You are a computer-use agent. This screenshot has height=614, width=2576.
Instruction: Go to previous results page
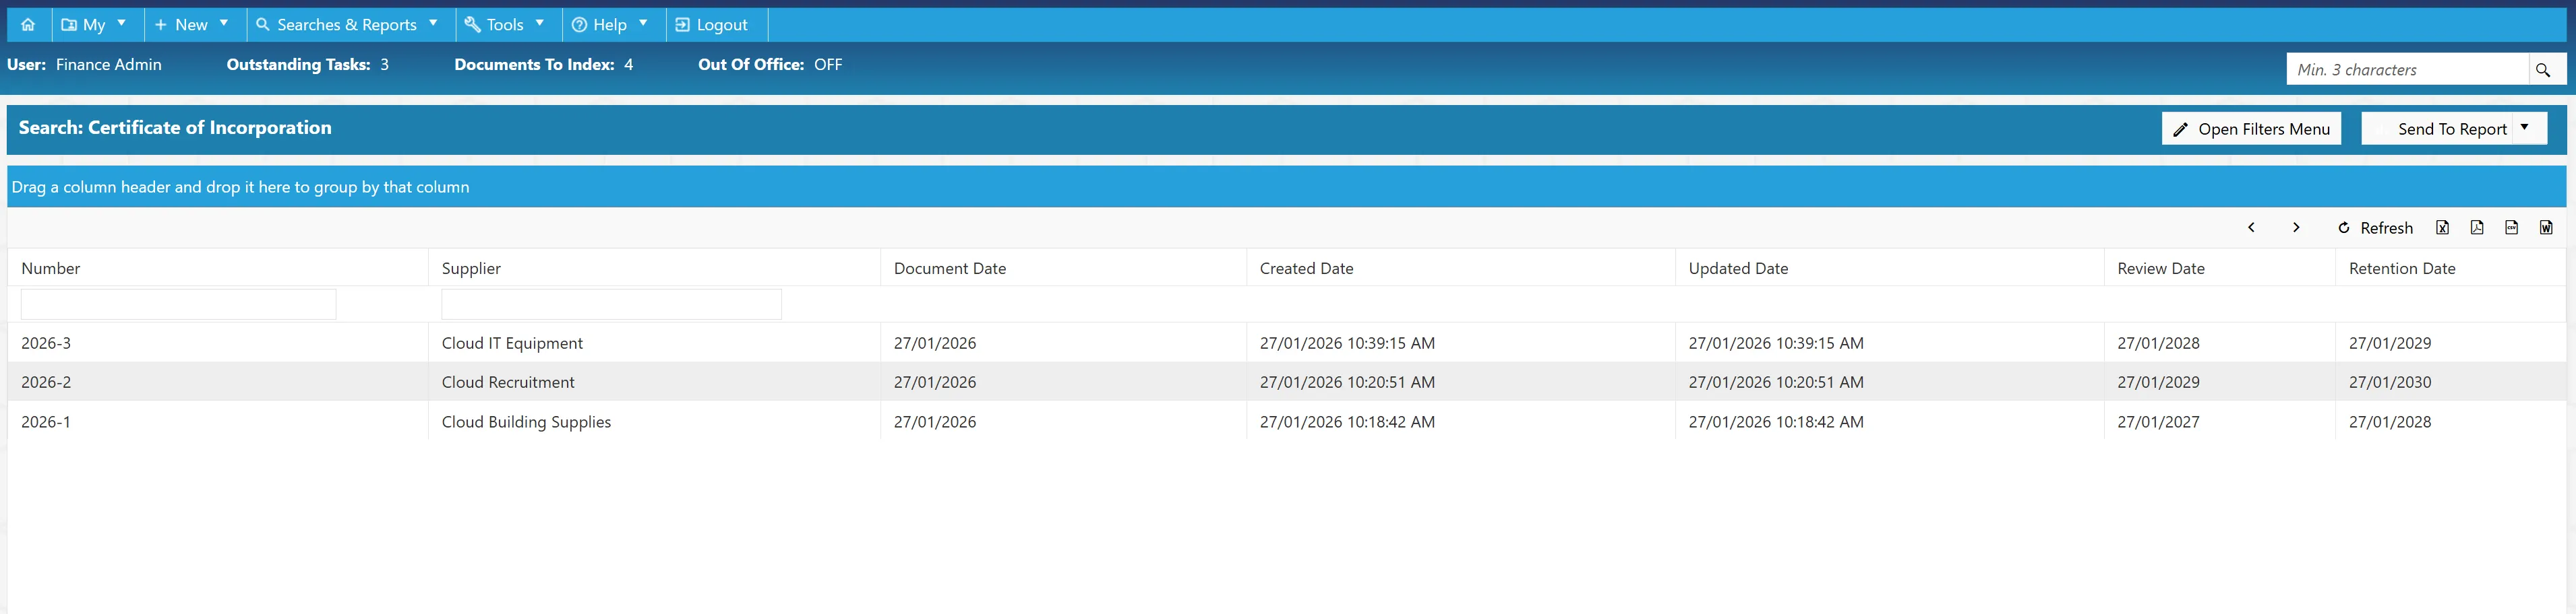pyautogui.click(x=2251, y=228)
